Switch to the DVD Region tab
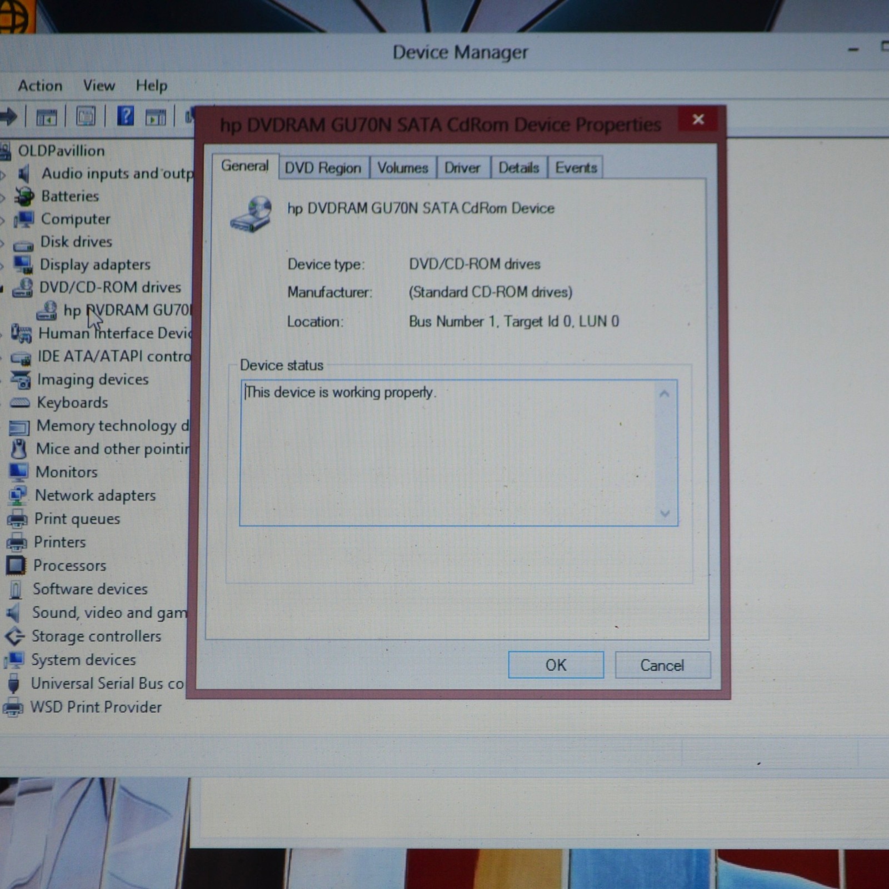889x889 pixels. click(x=323, y=168)
